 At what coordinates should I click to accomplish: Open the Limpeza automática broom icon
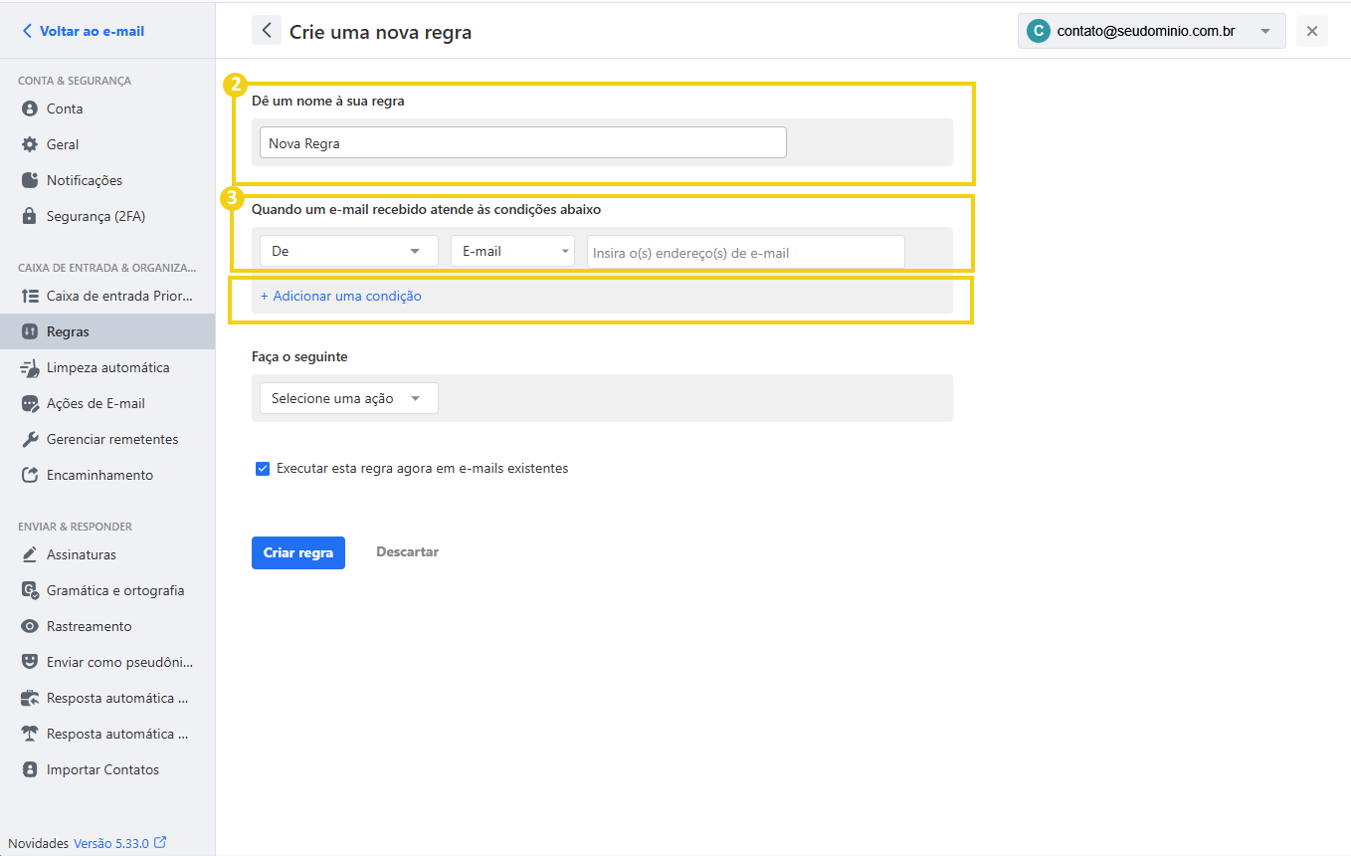(29, 367)
